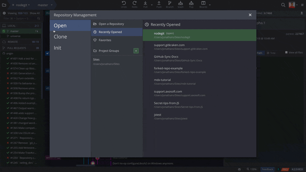Screen dimensions: 306x172
Task: Click Show All link
Action: click(x=34, y=13)
